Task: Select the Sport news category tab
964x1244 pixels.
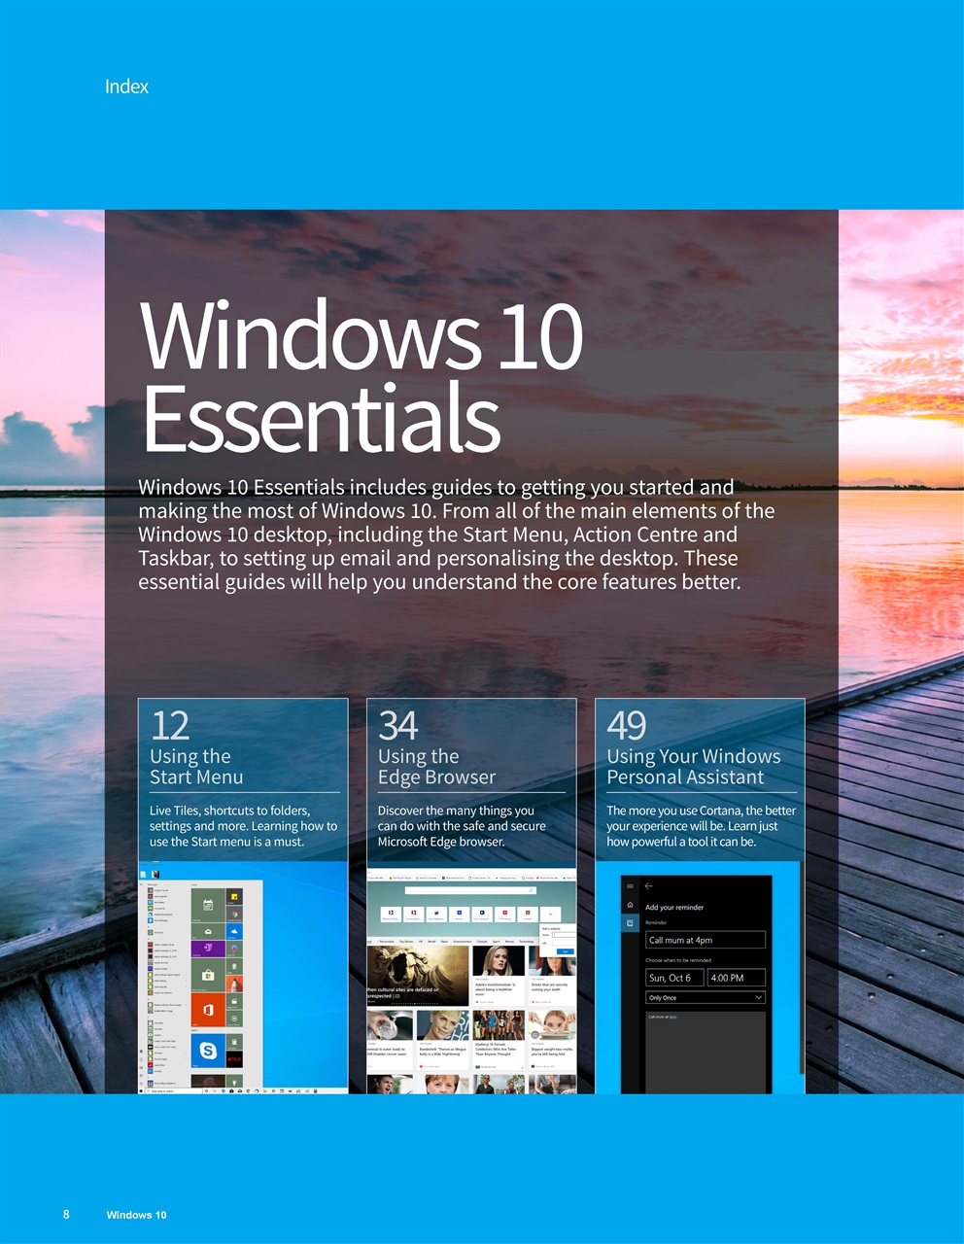Action: pos(496,941)
